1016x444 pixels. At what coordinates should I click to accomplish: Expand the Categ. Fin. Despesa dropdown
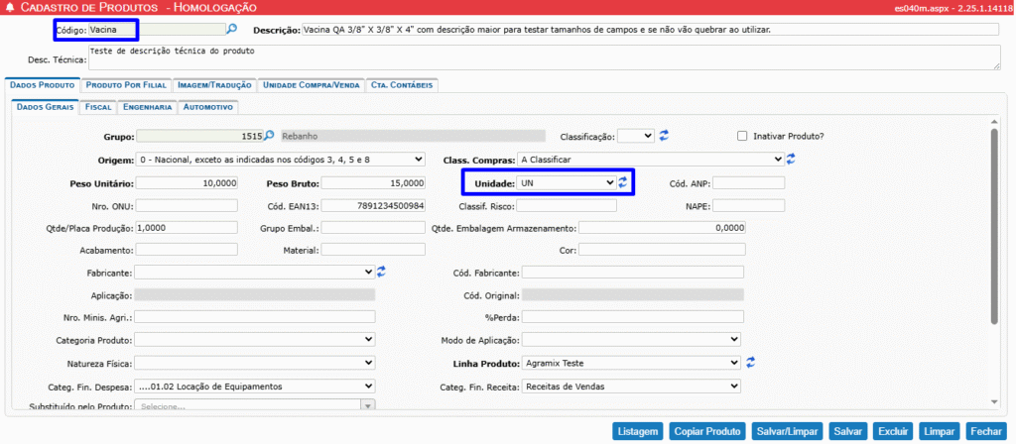[x=254, y=386]
